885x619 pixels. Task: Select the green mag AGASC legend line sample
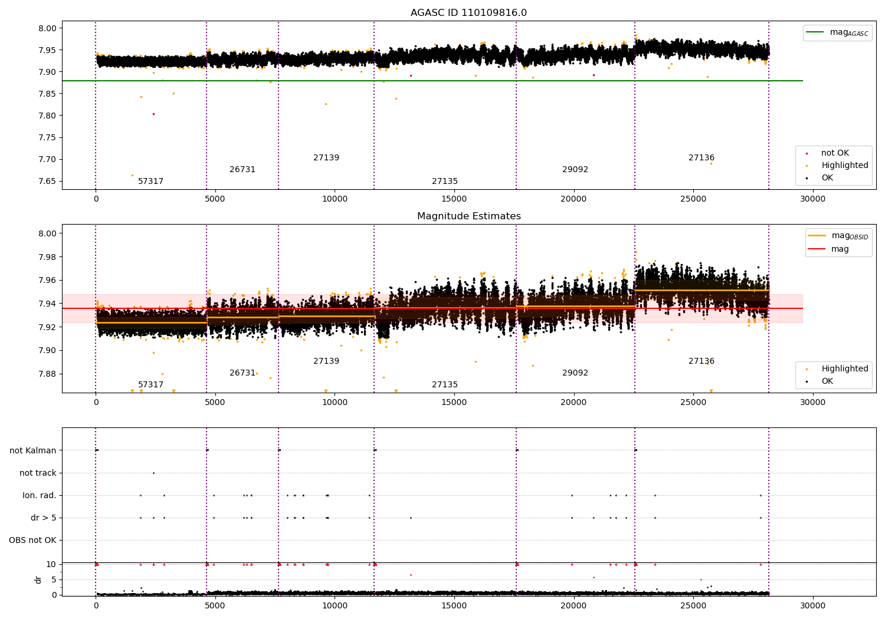coord(815,32)
